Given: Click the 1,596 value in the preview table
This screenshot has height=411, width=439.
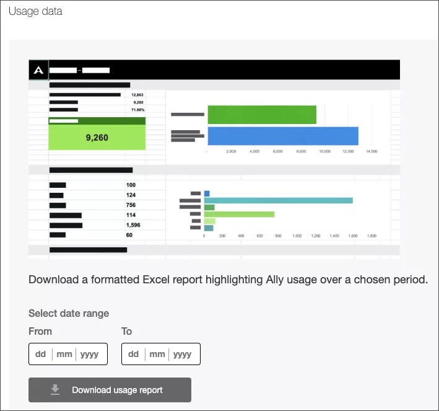Looking at the screenshot, I should (133, 225).
